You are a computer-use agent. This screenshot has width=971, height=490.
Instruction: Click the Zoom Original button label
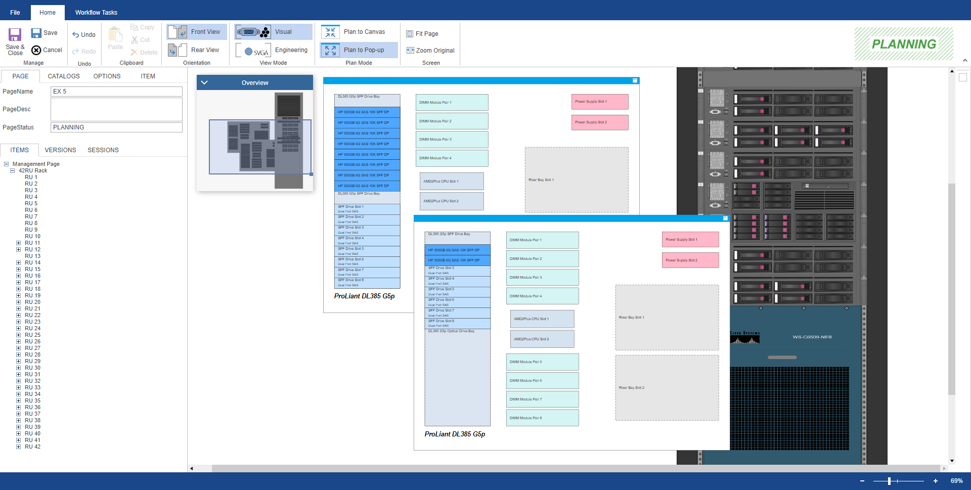tap(435, 51)
